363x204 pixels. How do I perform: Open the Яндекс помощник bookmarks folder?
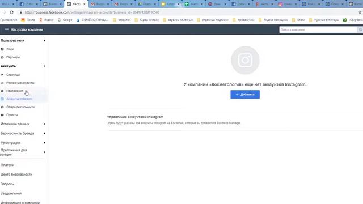point(273,20)
